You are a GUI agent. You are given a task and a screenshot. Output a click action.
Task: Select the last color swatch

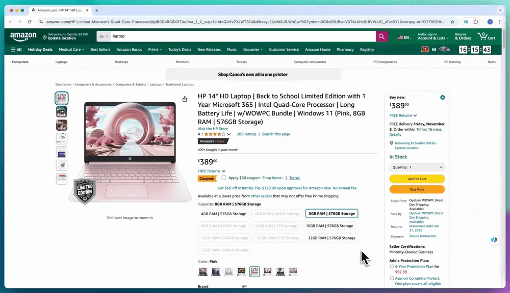(293, 272)
